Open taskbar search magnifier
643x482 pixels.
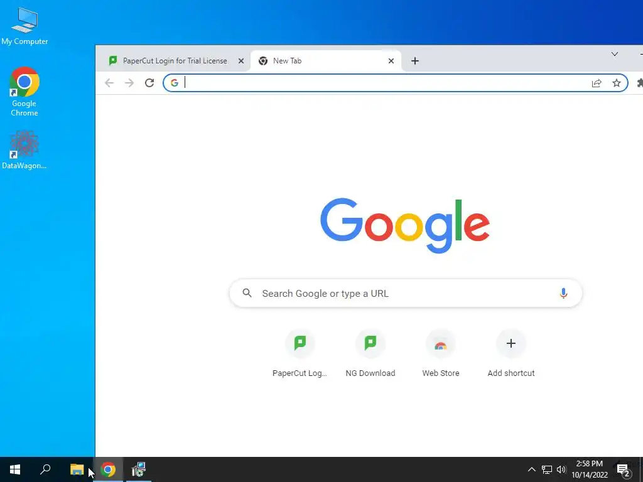point(45,469)
